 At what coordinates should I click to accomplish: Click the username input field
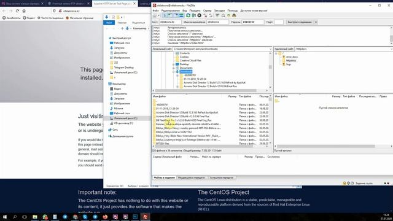coord(217,22)
